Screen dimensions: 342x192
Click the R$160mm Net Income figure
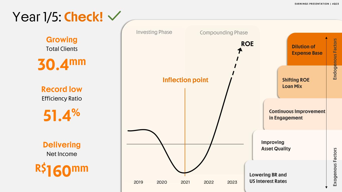62,170
